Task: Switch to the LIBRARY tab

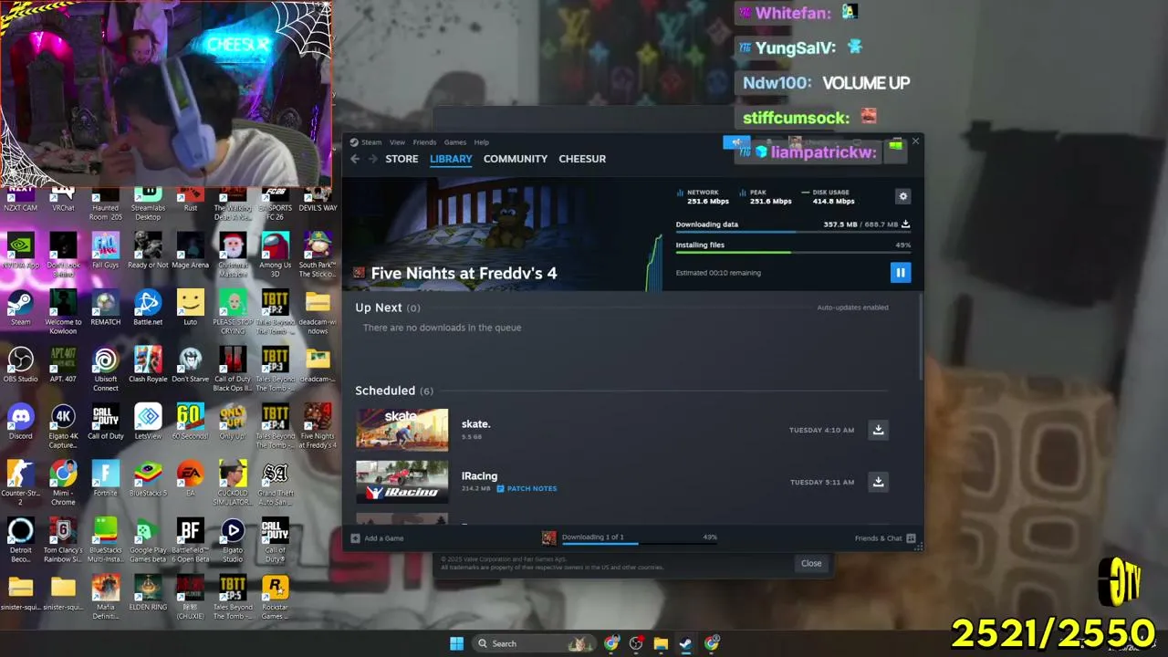Action: (451, 159)
